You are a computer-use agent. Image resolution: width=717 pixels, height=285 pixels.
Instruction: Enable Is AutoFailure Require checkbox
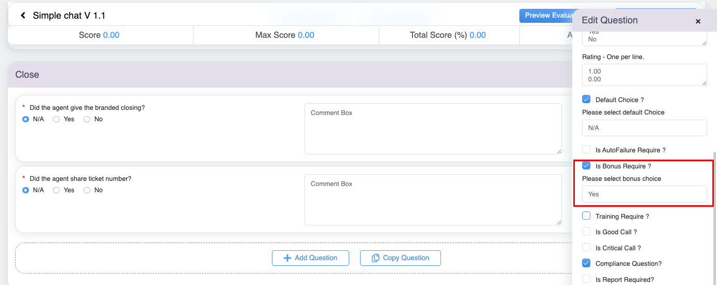click(x=586, y=150)
